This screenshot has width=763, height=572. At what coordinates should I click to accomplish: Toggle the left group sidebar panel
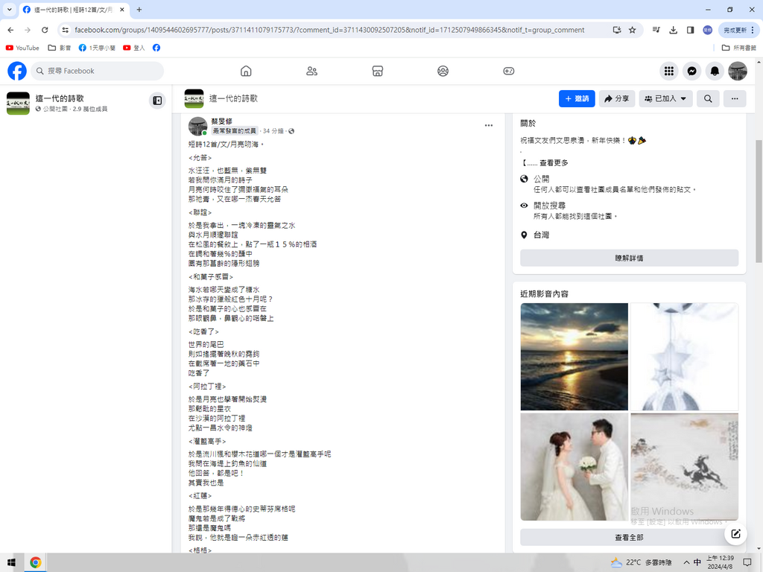tap(157, 101)
